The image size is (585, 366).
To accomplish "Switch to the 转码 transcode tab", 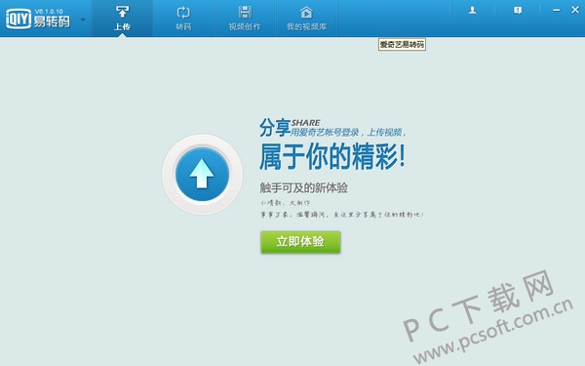I will coord(183,18).
